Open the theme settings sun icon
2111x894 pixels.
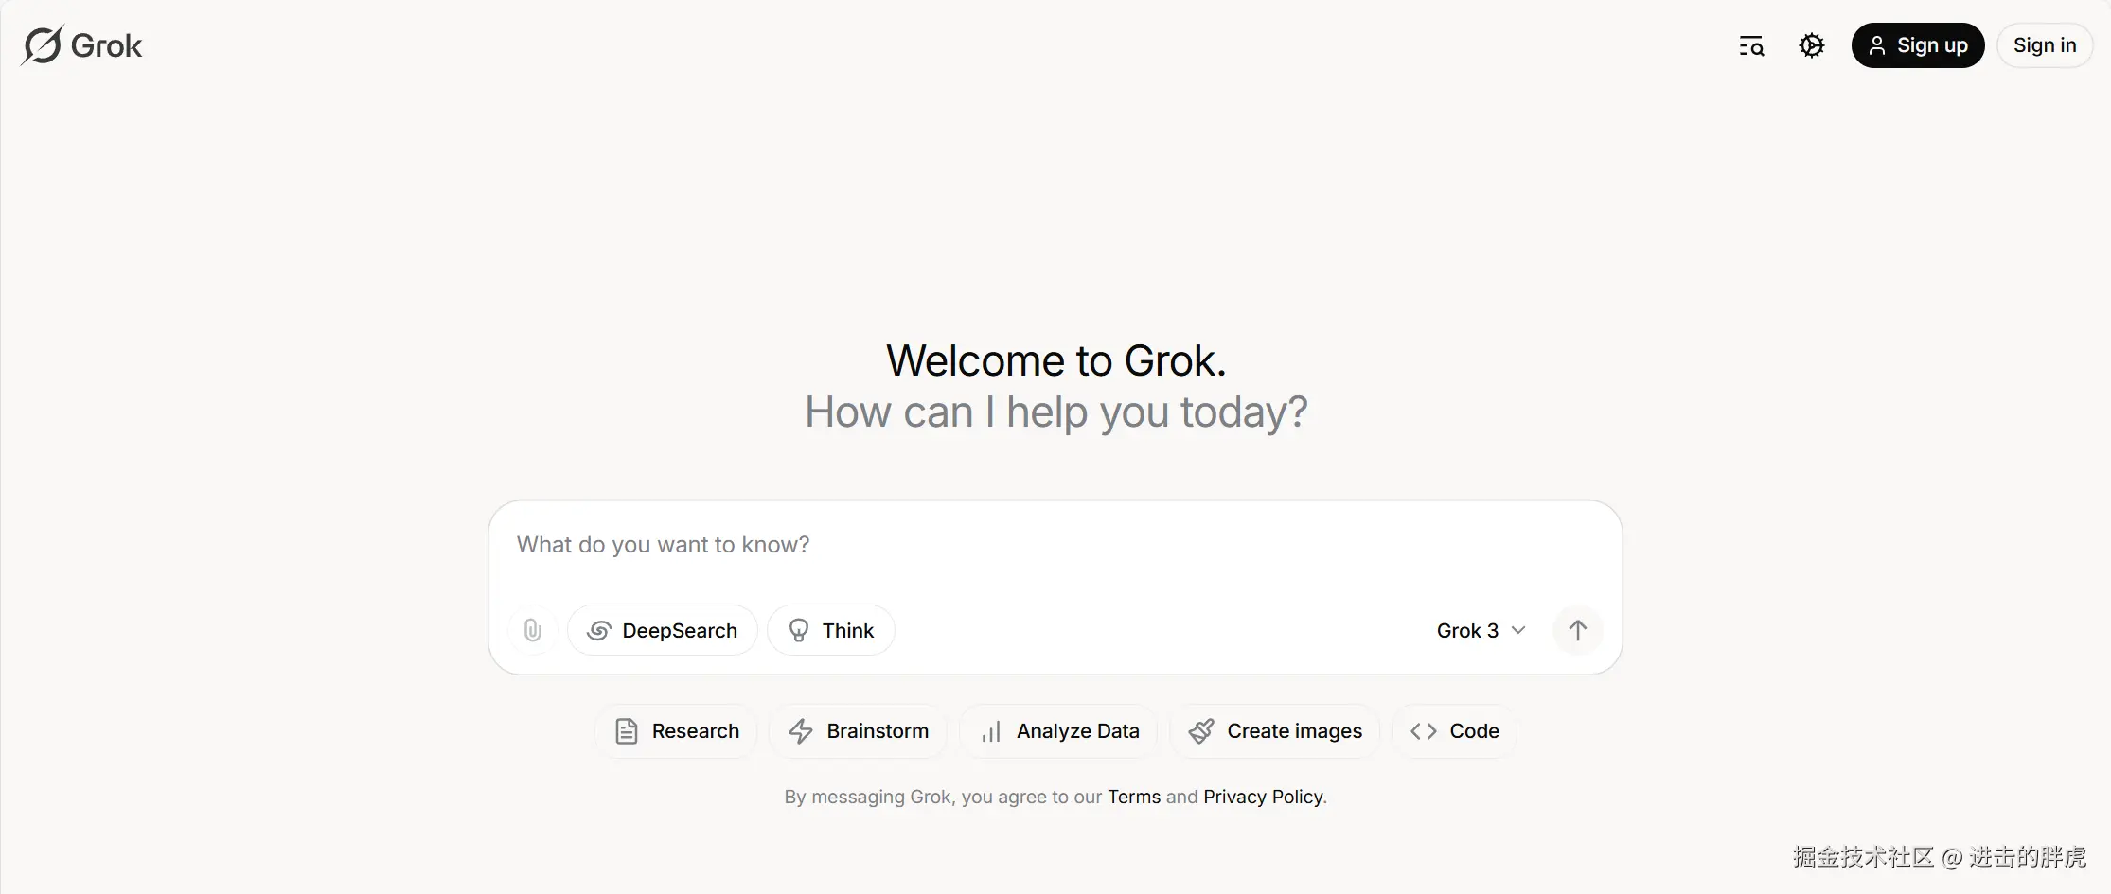point(1812,45)
